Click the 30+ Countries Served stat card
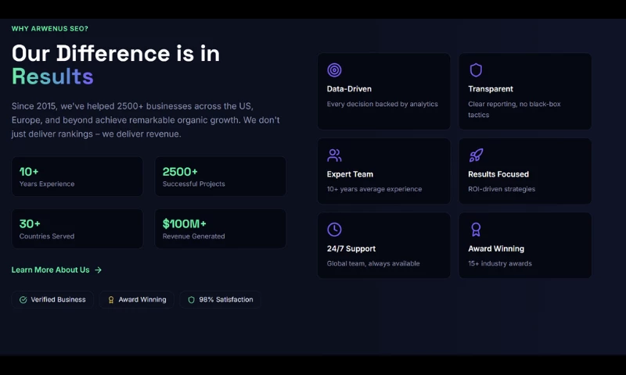626x375 pixels. point(77,229)
